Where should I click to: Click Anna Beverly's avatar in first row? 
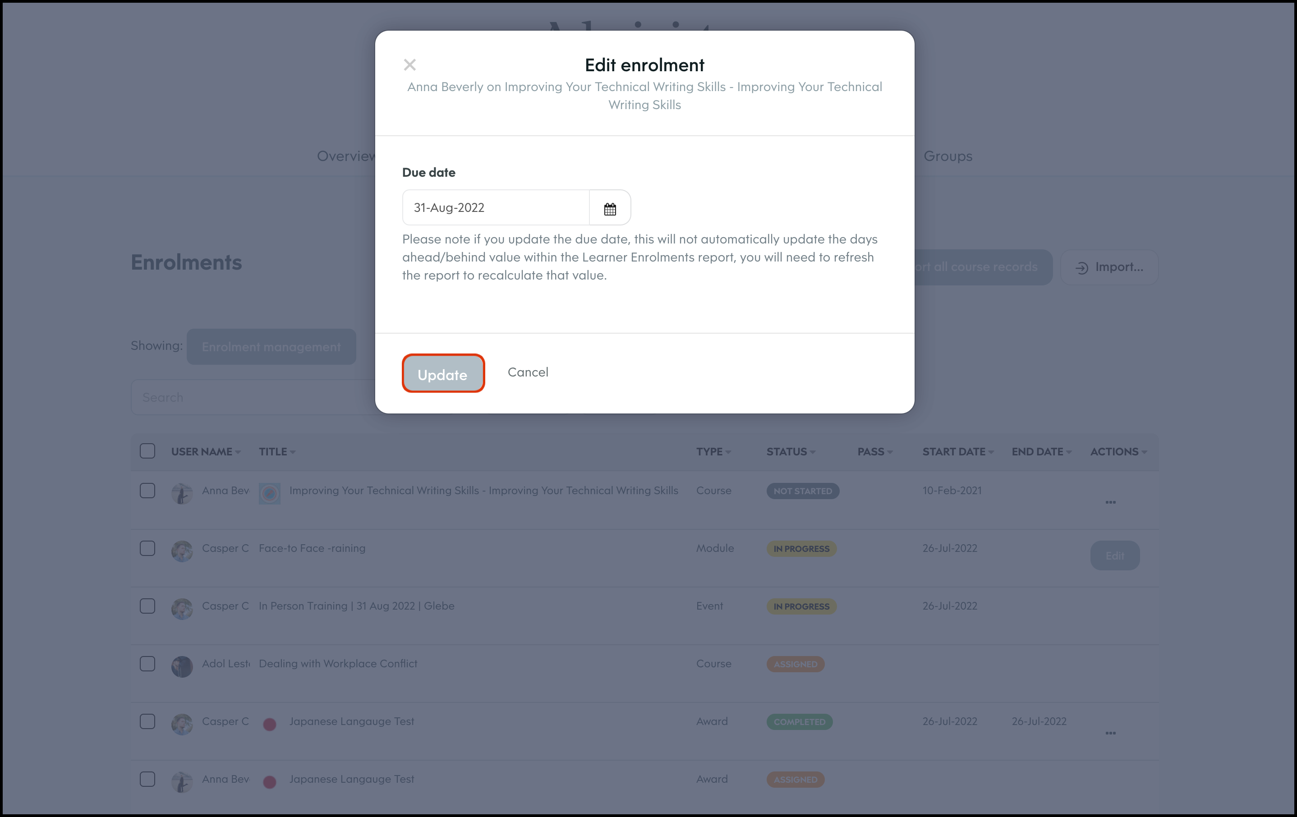point(182,493)
